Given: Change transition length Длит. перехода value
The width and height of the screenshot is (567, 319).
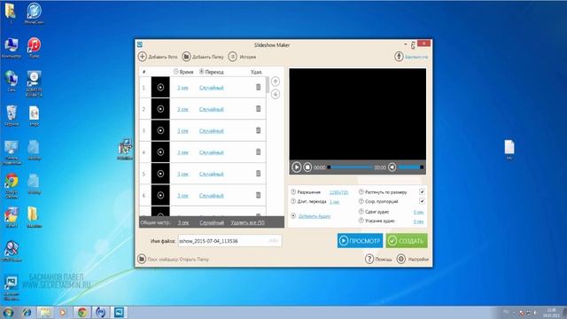Looking at the screenshot, I should (x=335, y=202).
